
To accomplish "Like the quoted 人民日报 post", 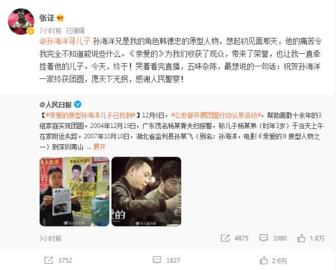I will (301, 238).
